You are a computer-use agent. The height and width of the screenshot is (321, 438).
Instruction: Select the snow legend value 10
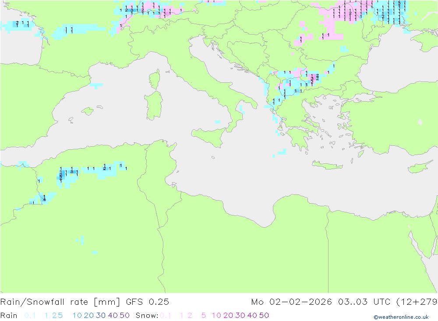pos(216,315)
